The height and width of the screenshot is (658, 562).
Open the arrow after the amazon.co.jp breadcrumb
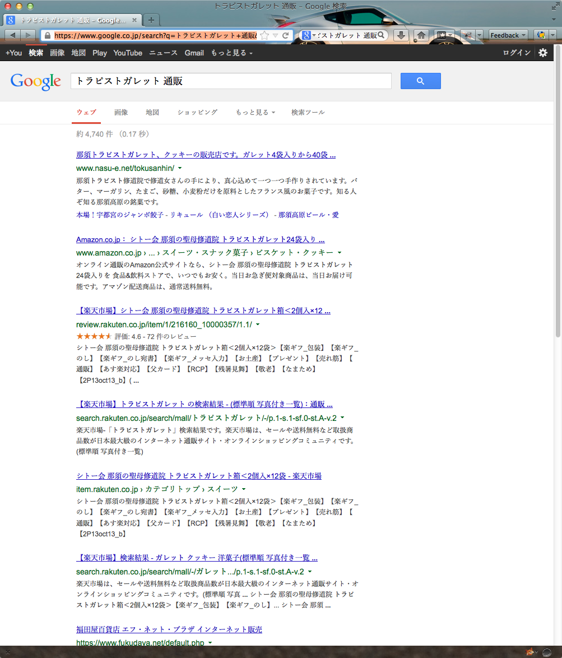click(x=340, y=253)
